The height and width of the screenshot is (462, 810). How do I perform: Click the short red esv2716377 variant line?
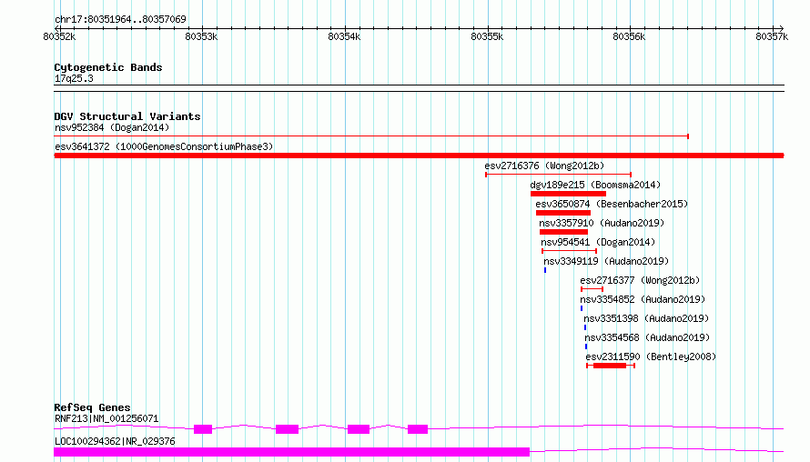pos(592,289)
